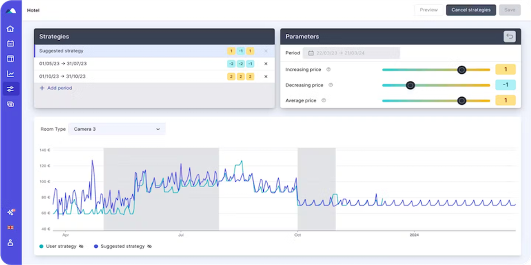Click the Cancel strategies button
Image resolution: width=531 pixels, height=265 pixels.
(x=471, y=10)
